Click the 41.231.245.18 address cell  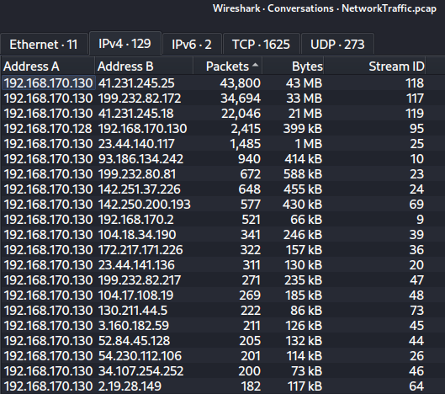[136, 114]
